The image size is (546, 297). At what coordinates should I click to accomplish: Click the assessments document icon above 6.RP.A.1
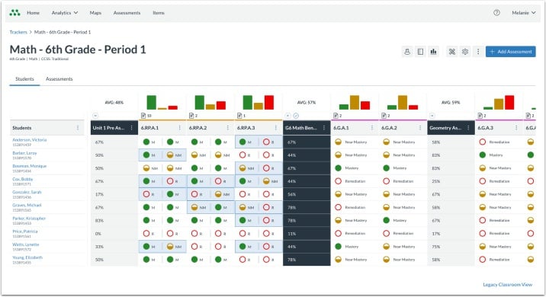click(143, 116)
